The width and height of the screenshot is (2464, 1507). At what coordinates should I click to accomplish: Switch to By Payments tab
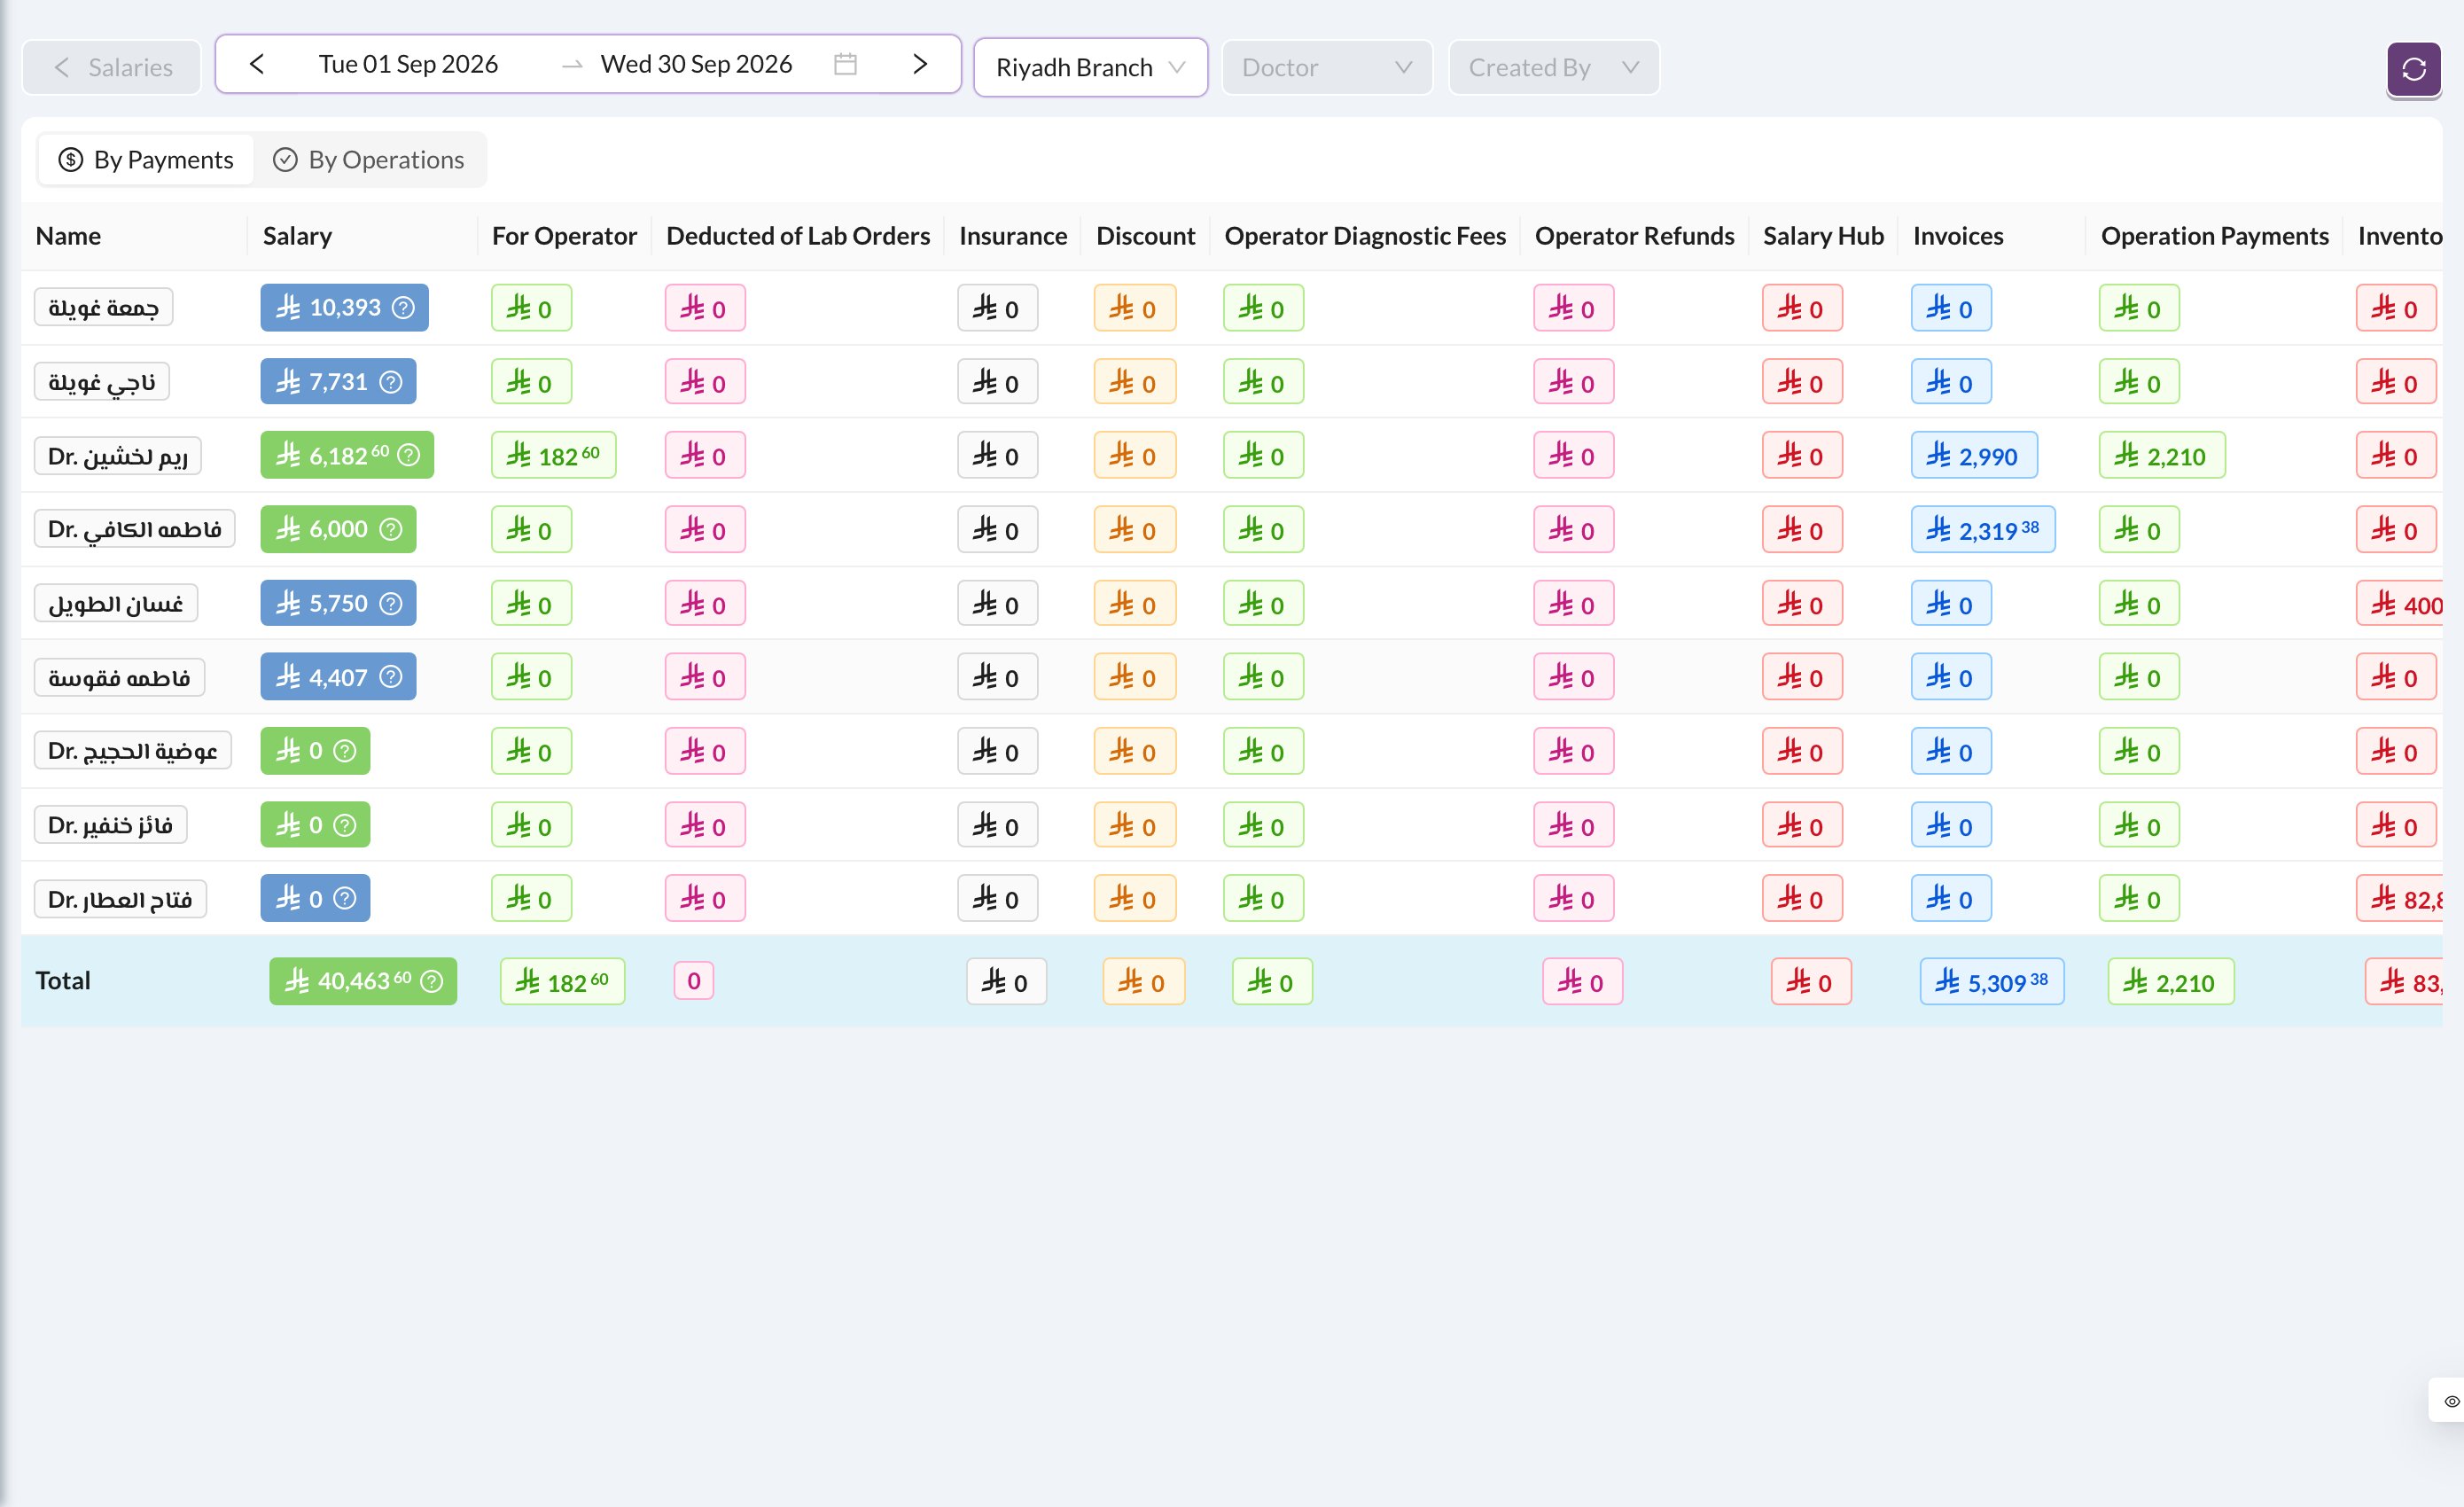click(x=146, y=160)
